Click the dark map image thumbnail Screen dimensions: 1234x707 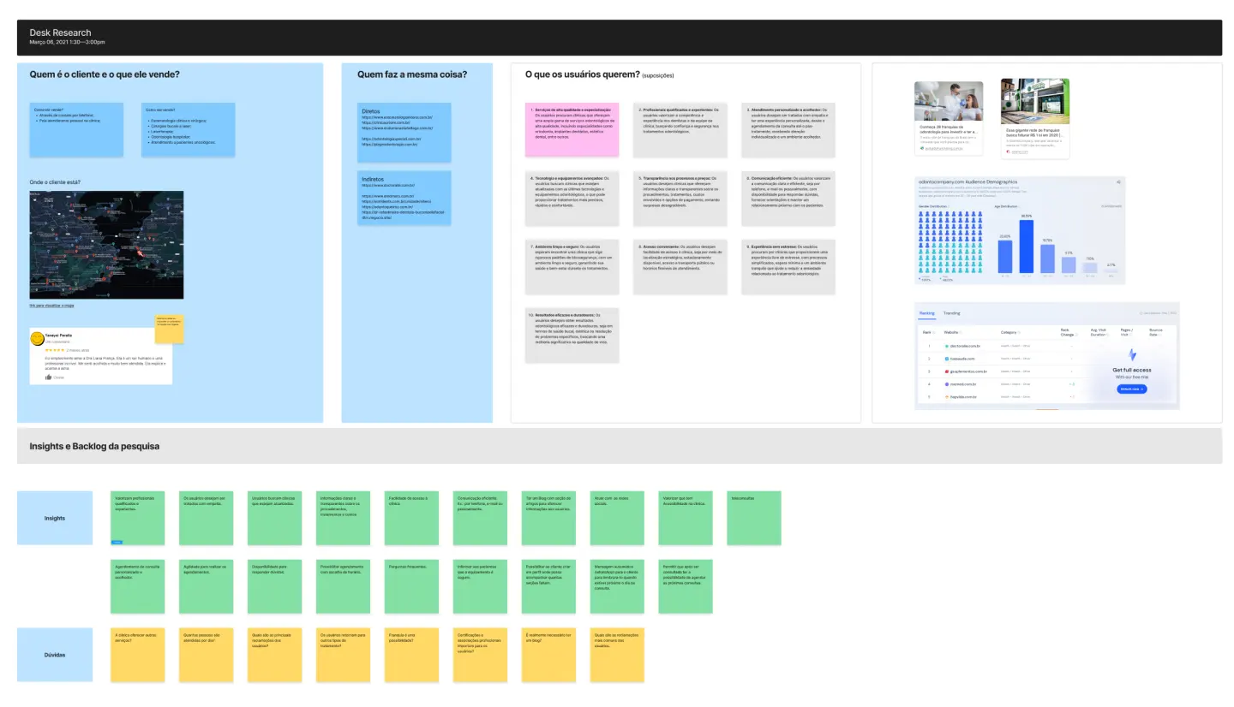click(x=106, y=245)
